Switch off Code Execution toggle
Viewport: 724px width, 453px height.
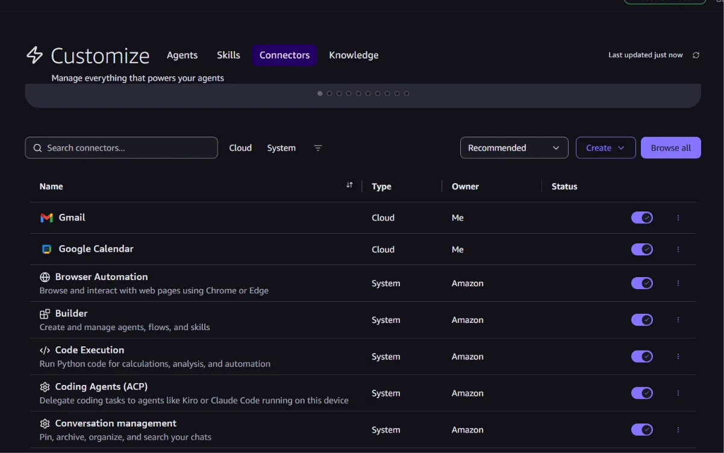tap(642, 357)
